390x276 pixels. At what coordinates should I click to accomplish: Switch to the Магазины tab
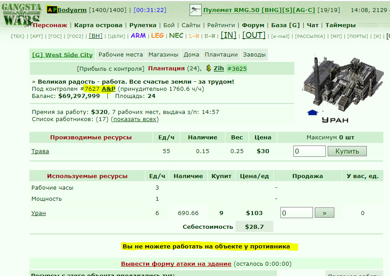tap(163, 55)
